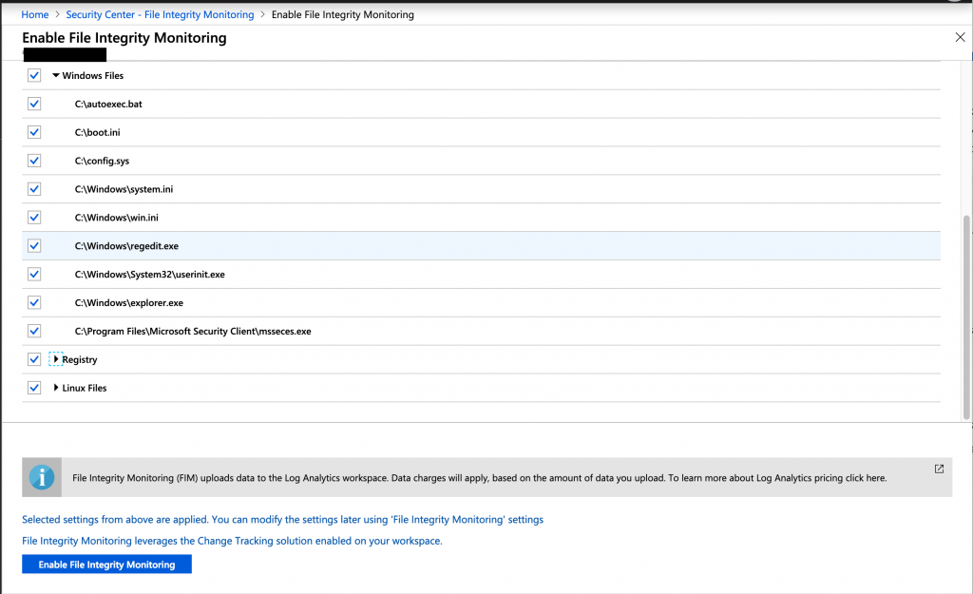Click the Registry group label
The width and height of the screenshot is (973, 594).
click(x=80, y=360)
